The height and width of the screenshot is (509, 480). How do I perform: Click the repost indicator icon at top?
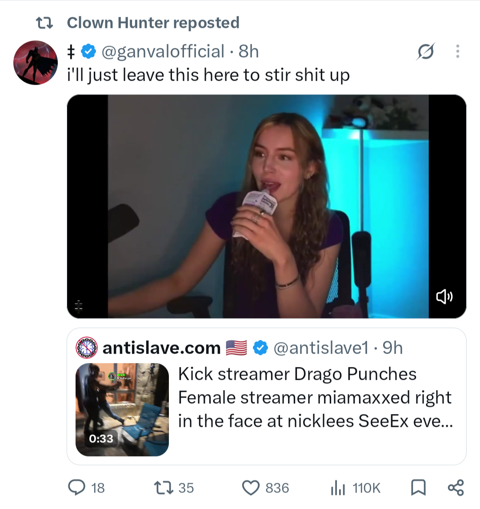pyautogui.click(x=44, y=23)
